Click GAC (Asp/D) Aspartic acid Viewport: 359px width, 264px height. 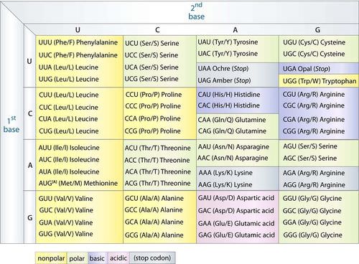point(236,211)
